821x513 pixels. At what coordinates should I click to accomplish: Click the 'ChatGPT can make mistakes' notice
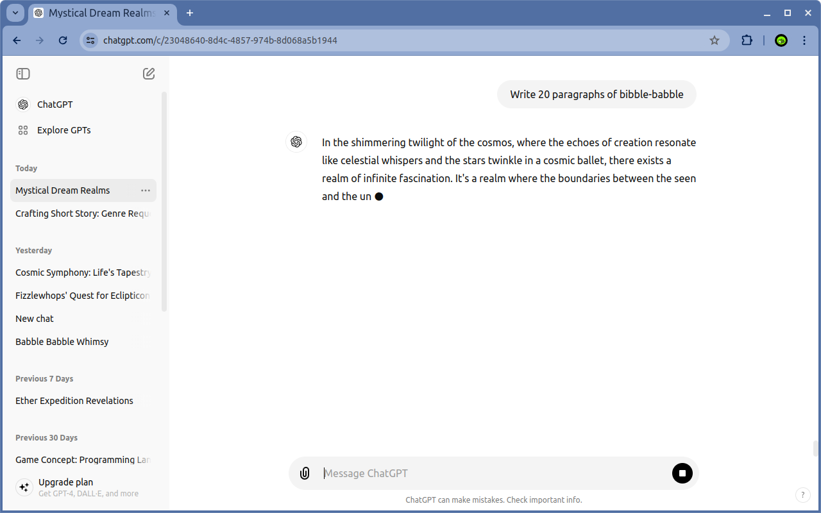pos(494,500)
